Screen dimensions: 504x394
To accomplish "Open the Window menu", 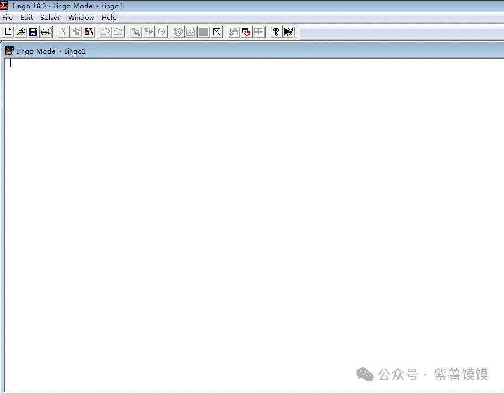I will point(81,18).
